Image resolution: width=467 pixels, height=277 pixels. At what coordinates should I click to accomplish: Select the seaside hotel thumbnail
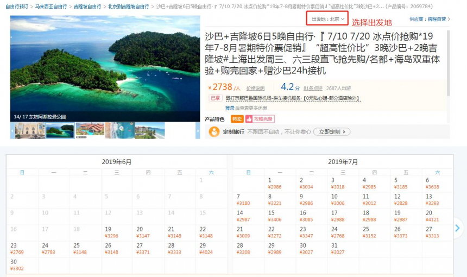[x=150, y=130]
